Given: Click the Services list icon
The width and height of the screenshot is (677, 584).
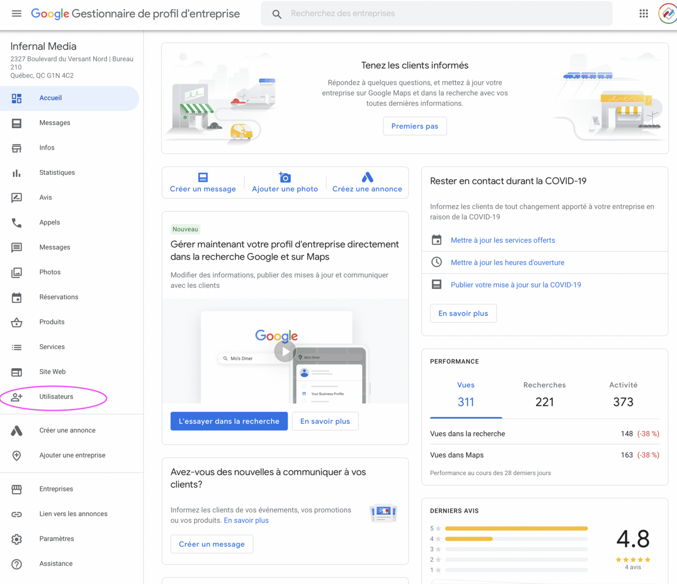Looking at the screenshot, I should pos(17,347).
